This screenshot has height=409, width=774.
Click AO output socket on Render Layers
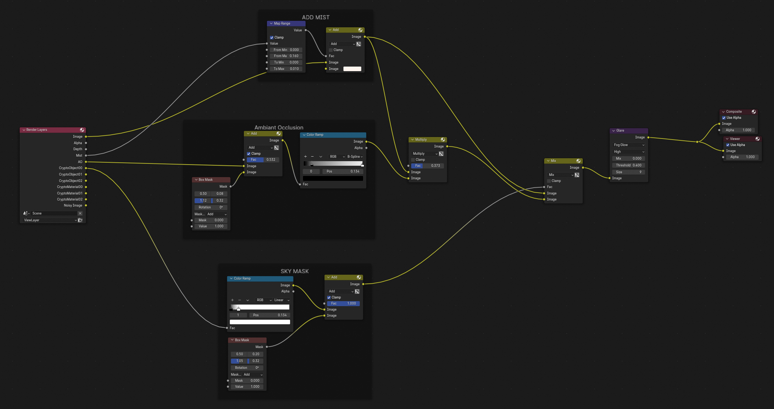pyautogui.click(x=86, y=162)
